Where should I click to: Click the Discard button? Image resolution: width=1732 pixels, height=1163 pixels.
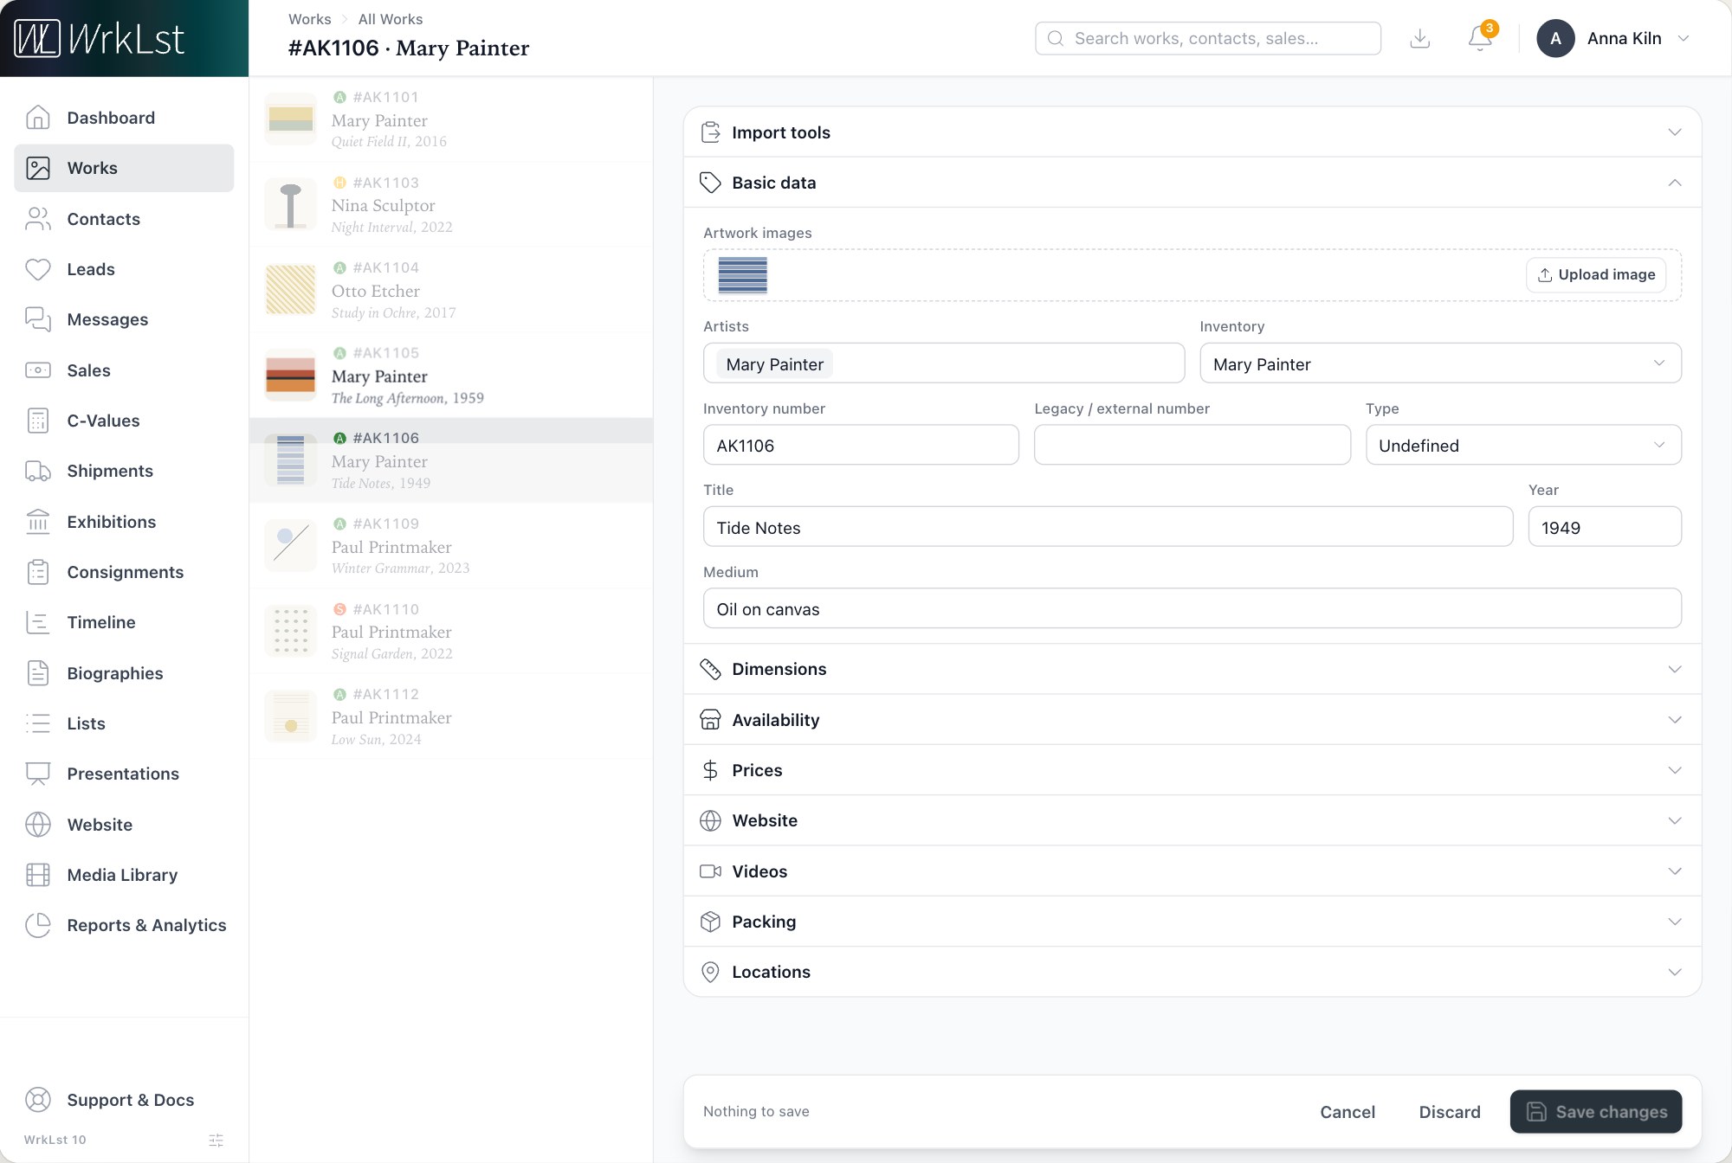pyautogui.click(x=1449, y=1112)
